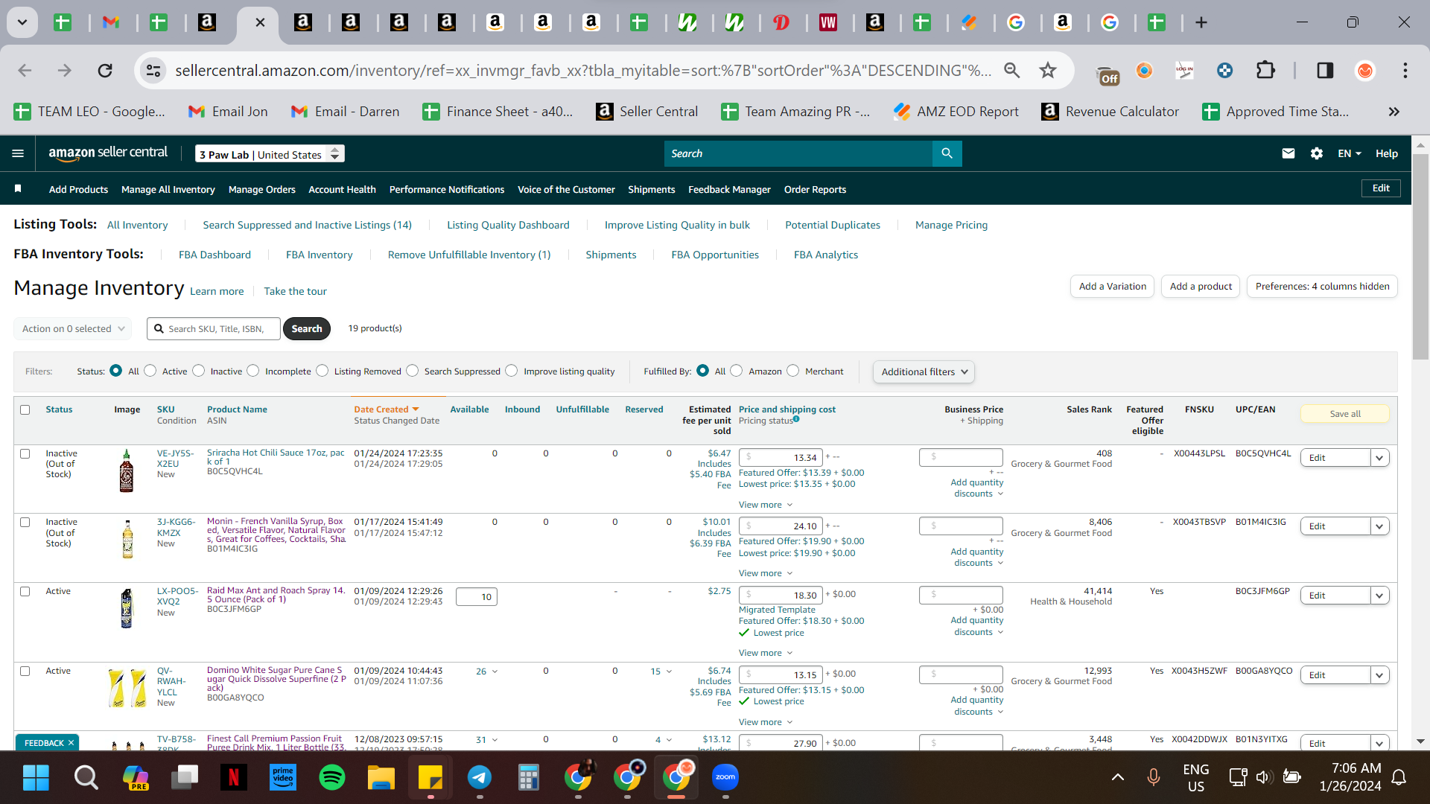This screenshot has width=1430, height=804.
Task: Open Netflix from the taskbar
Action: click(x=234, y=777)
